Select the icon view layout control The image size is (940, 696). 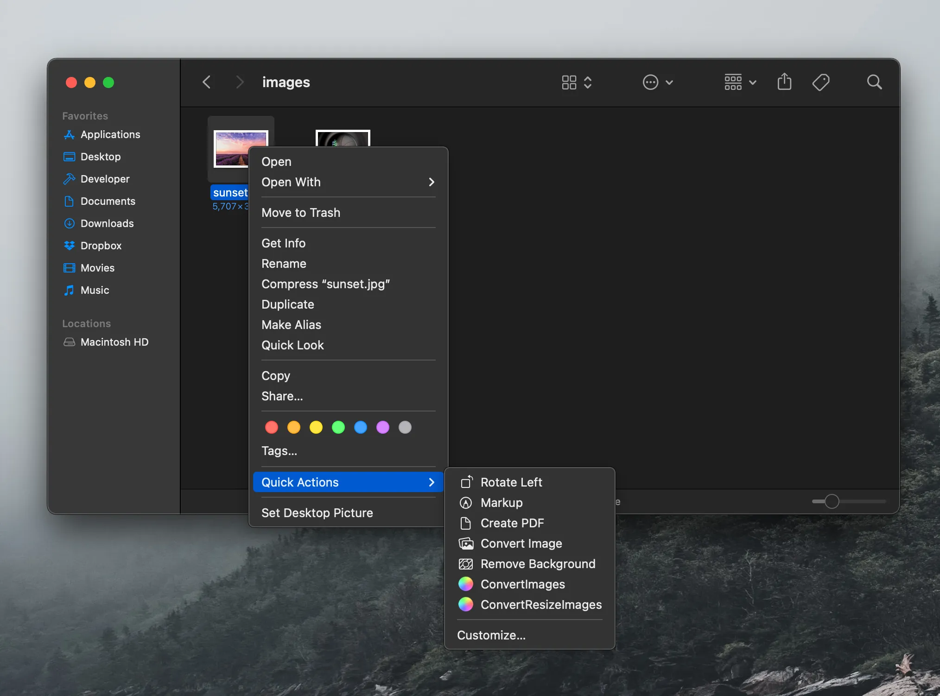(569, 82)
